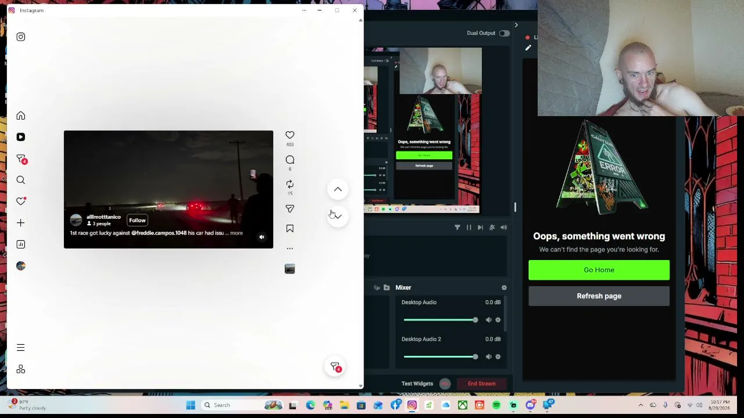This screenshot has height=418, width=744.
Task: Like the reel with heart icon
Action: point(290,135)
